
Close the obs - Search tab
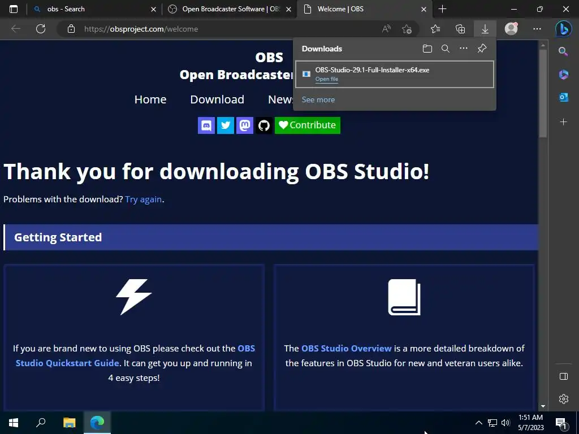pyautogui.click(x=153, y=9)
